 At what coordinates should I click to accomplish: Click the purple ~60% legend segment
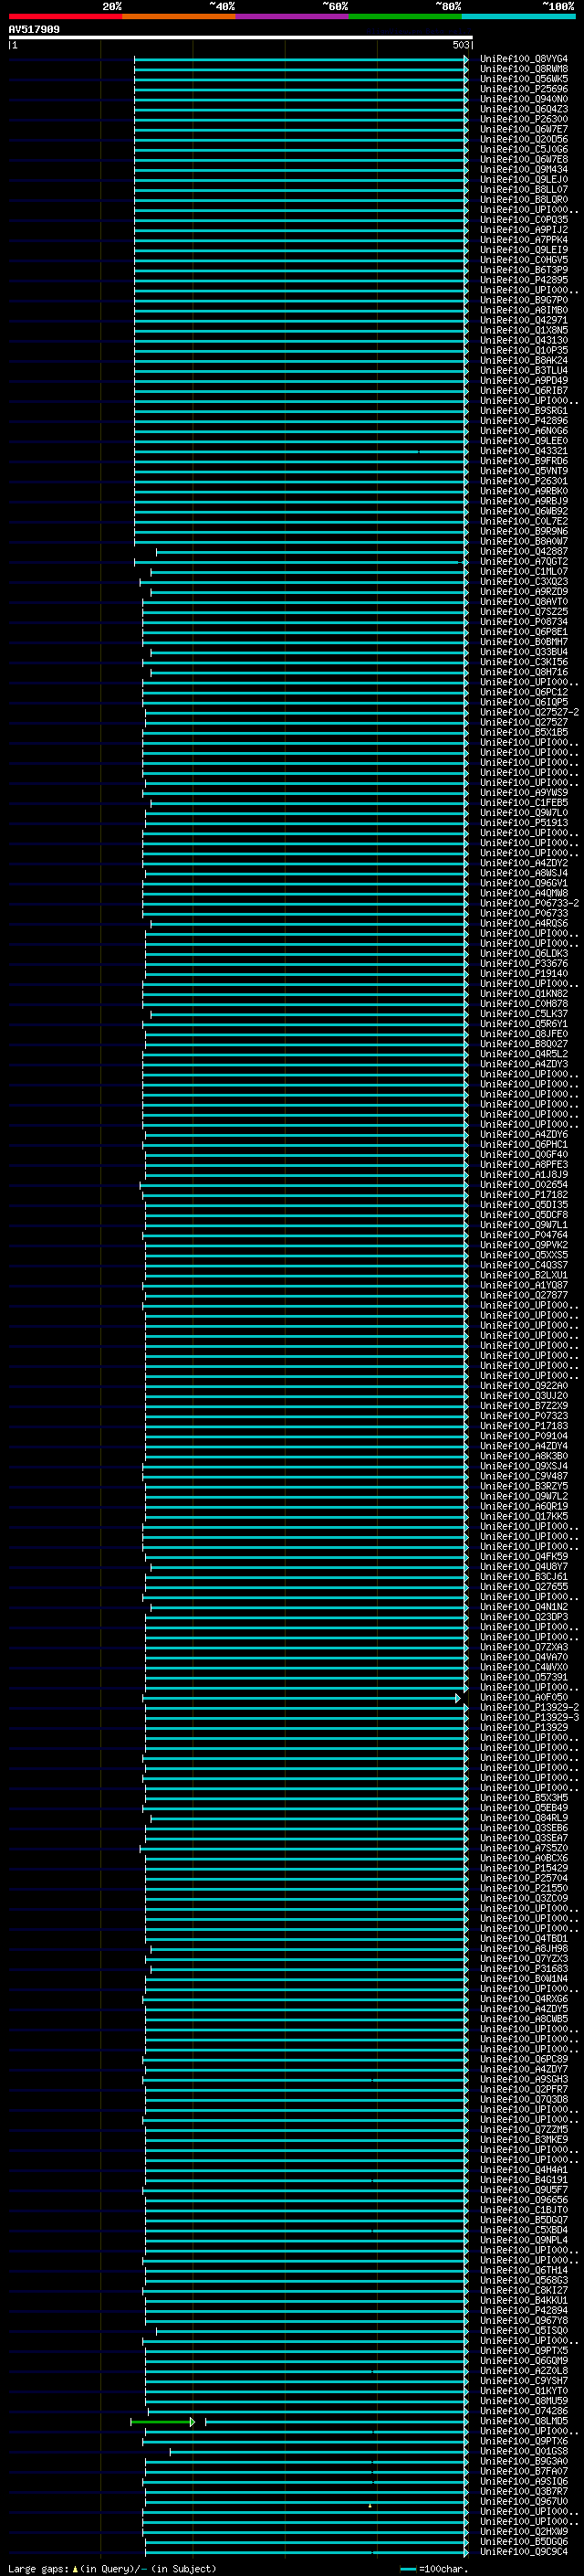(293, 16)
